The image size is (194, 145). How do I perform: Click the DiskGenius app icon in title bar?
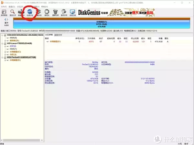coord(2,3)
